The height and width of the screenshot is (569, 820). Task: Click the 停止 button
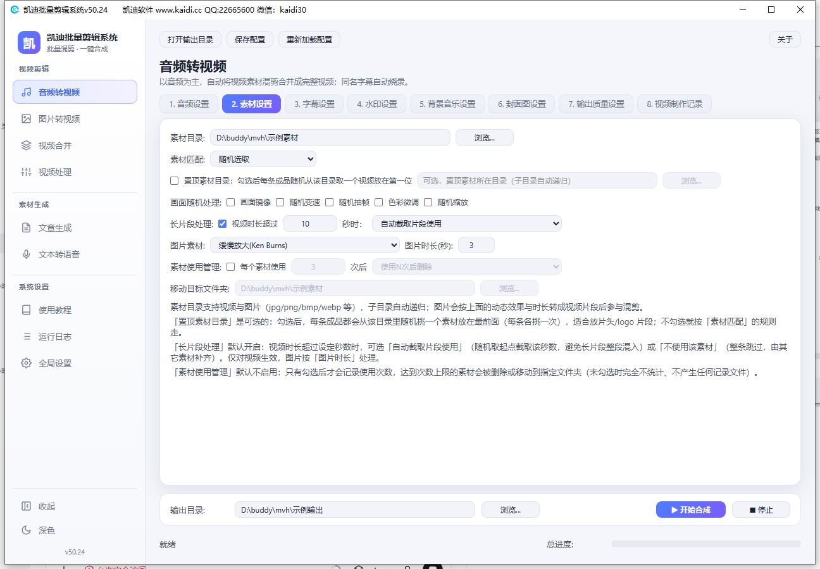pos(761,510)
